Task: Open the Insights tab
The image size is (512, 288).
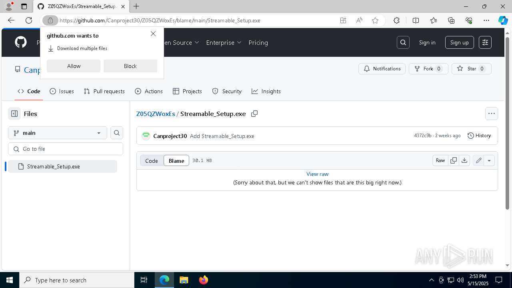Action: coord(266,91)
